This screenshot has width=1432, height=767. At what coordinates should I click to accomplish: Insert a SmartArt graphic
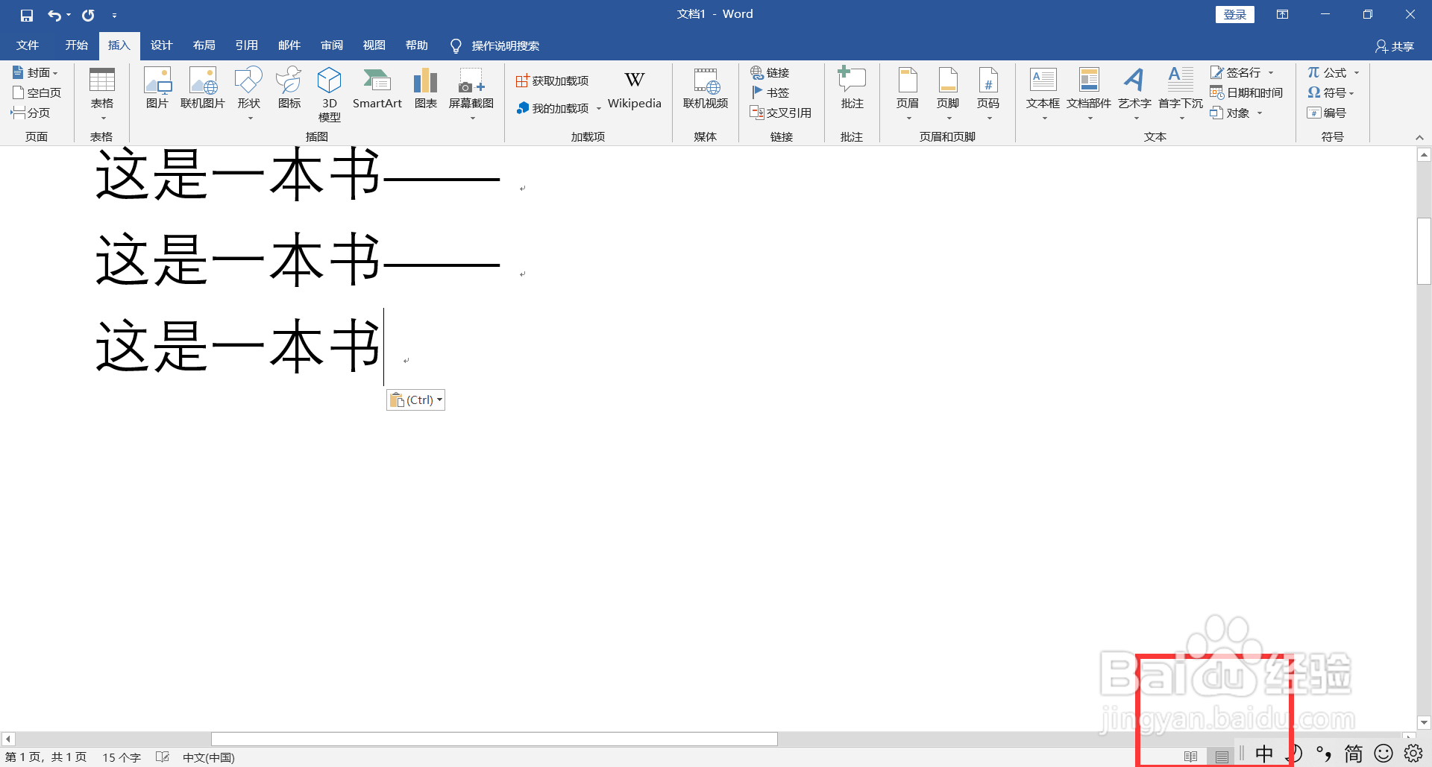point(377,88)
